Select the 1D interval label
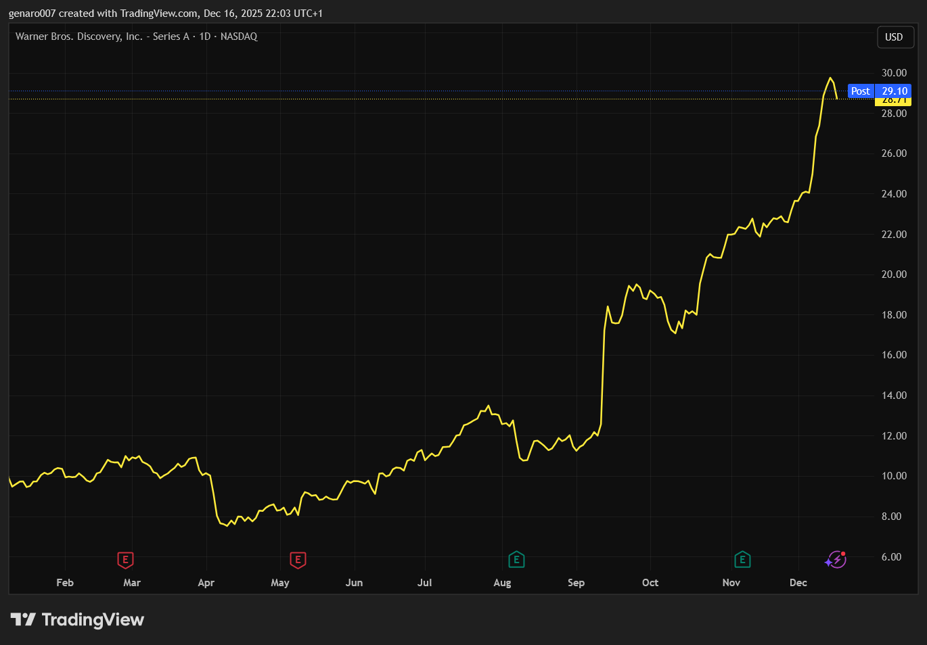This screenshot has height=645, width=927. tap(205, 37)
